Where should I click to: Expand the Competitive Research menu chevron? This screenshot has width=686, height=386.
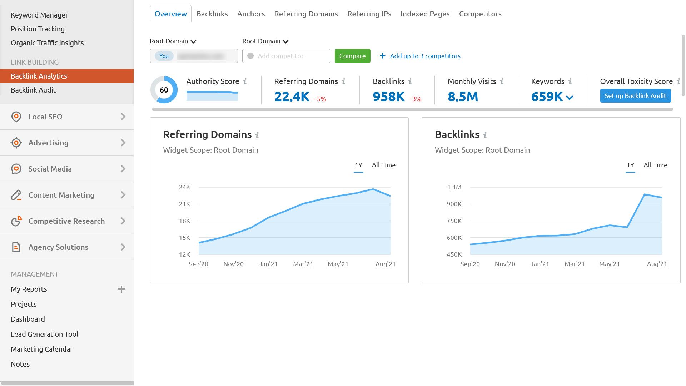click(123, 221)
